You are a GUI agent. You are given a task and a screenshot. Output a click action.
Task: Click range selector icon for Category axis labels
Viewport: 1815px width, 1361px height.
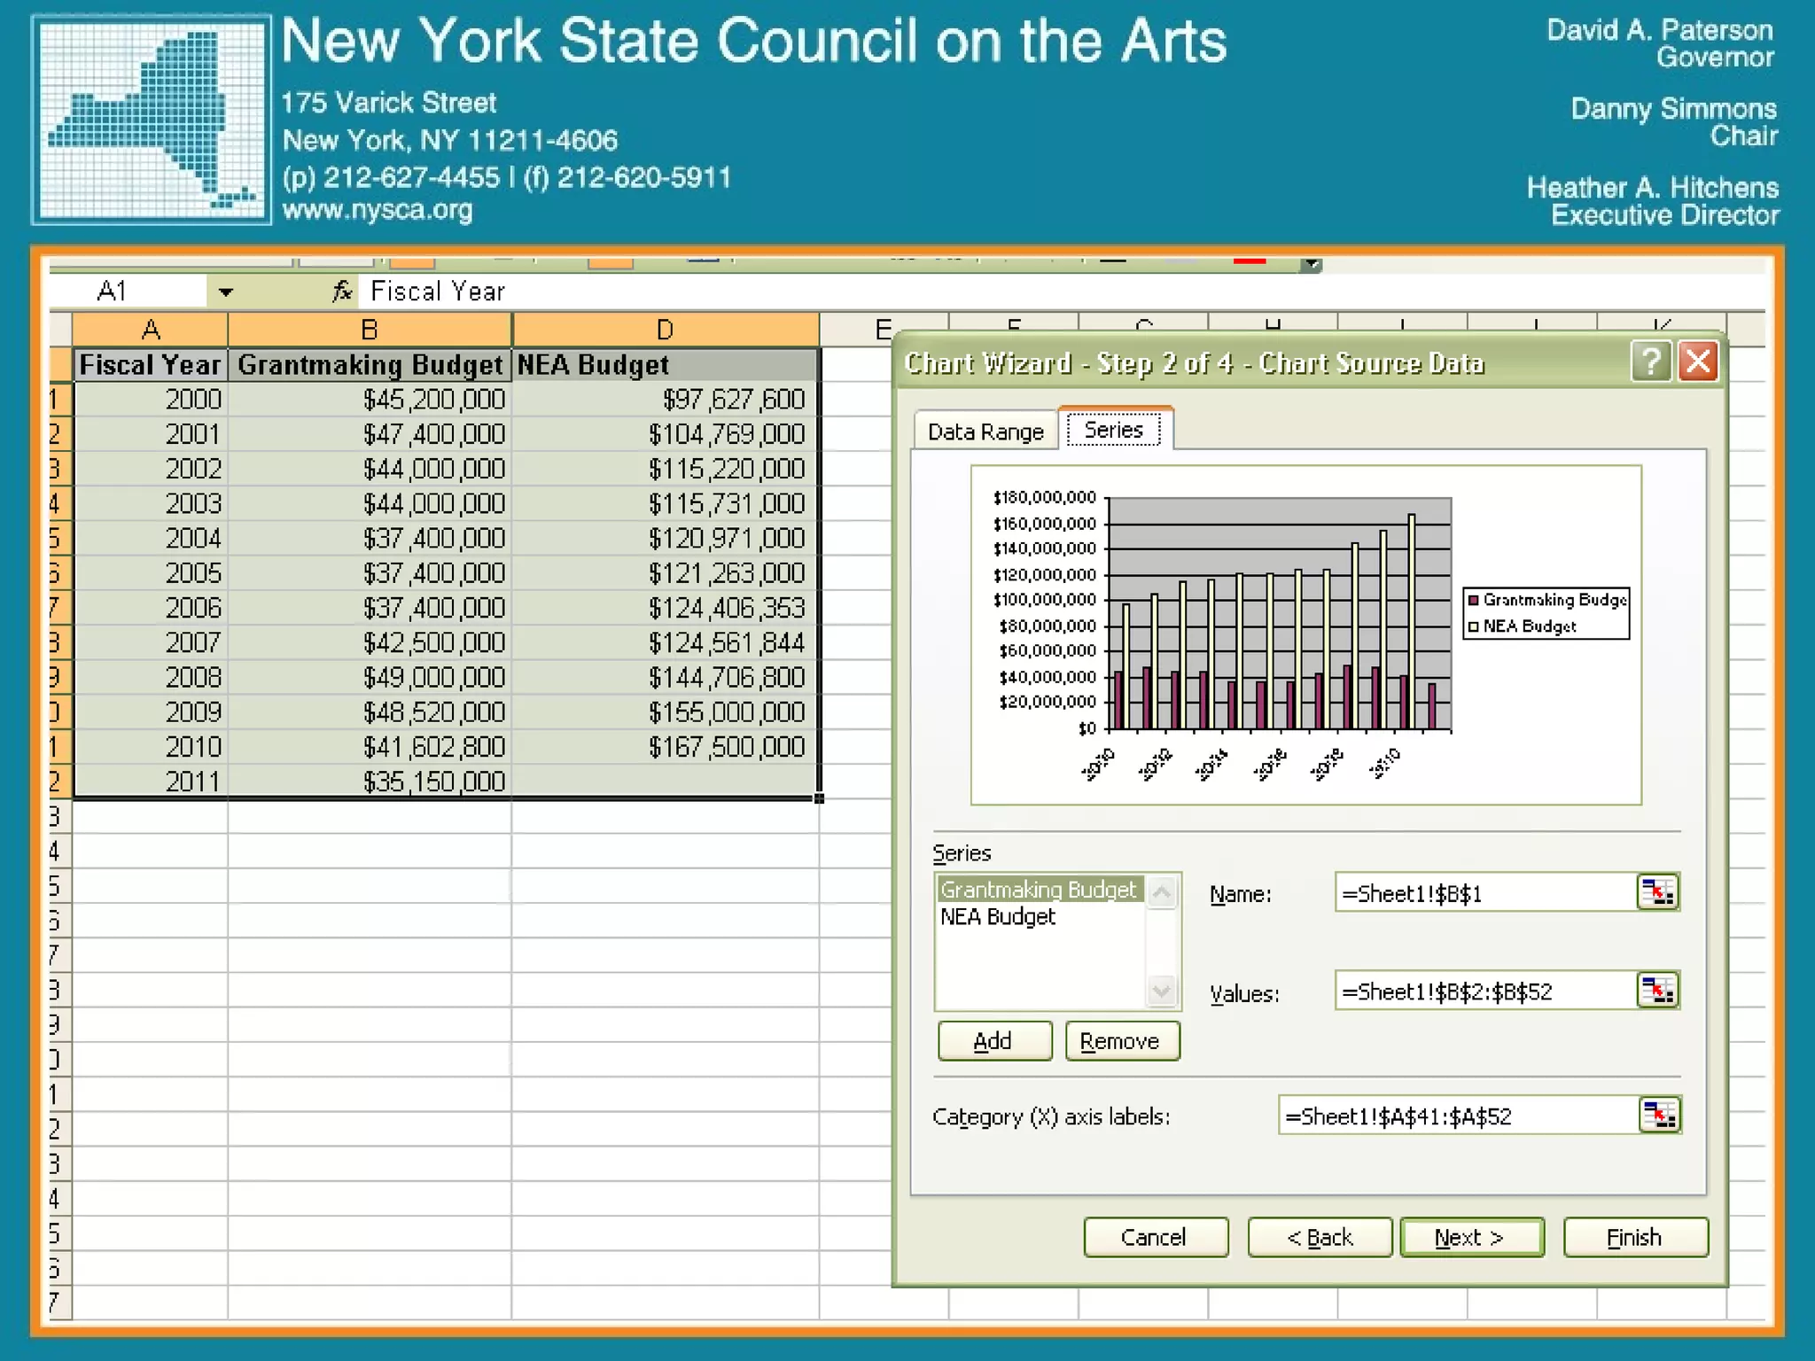1658,1116
